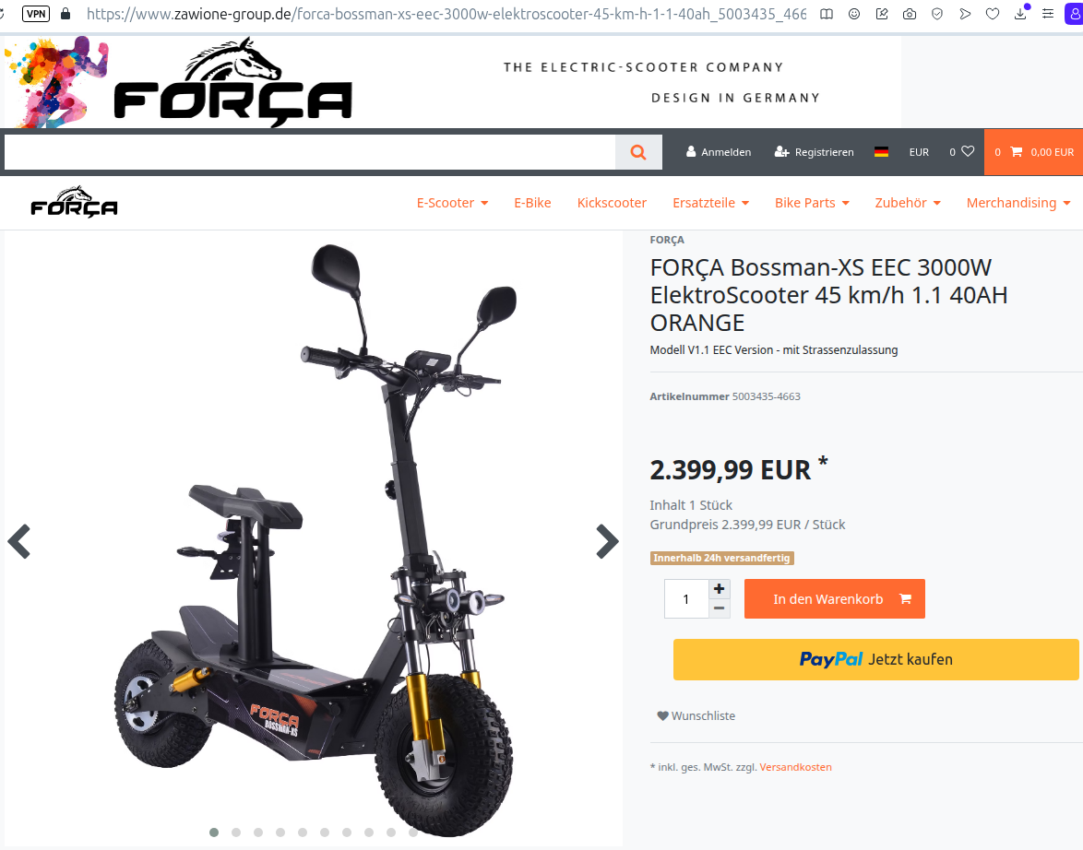Viewport: 1083px width, 850px height.
Task: Open the EUR currency selector
Action: tap(919, 152)
